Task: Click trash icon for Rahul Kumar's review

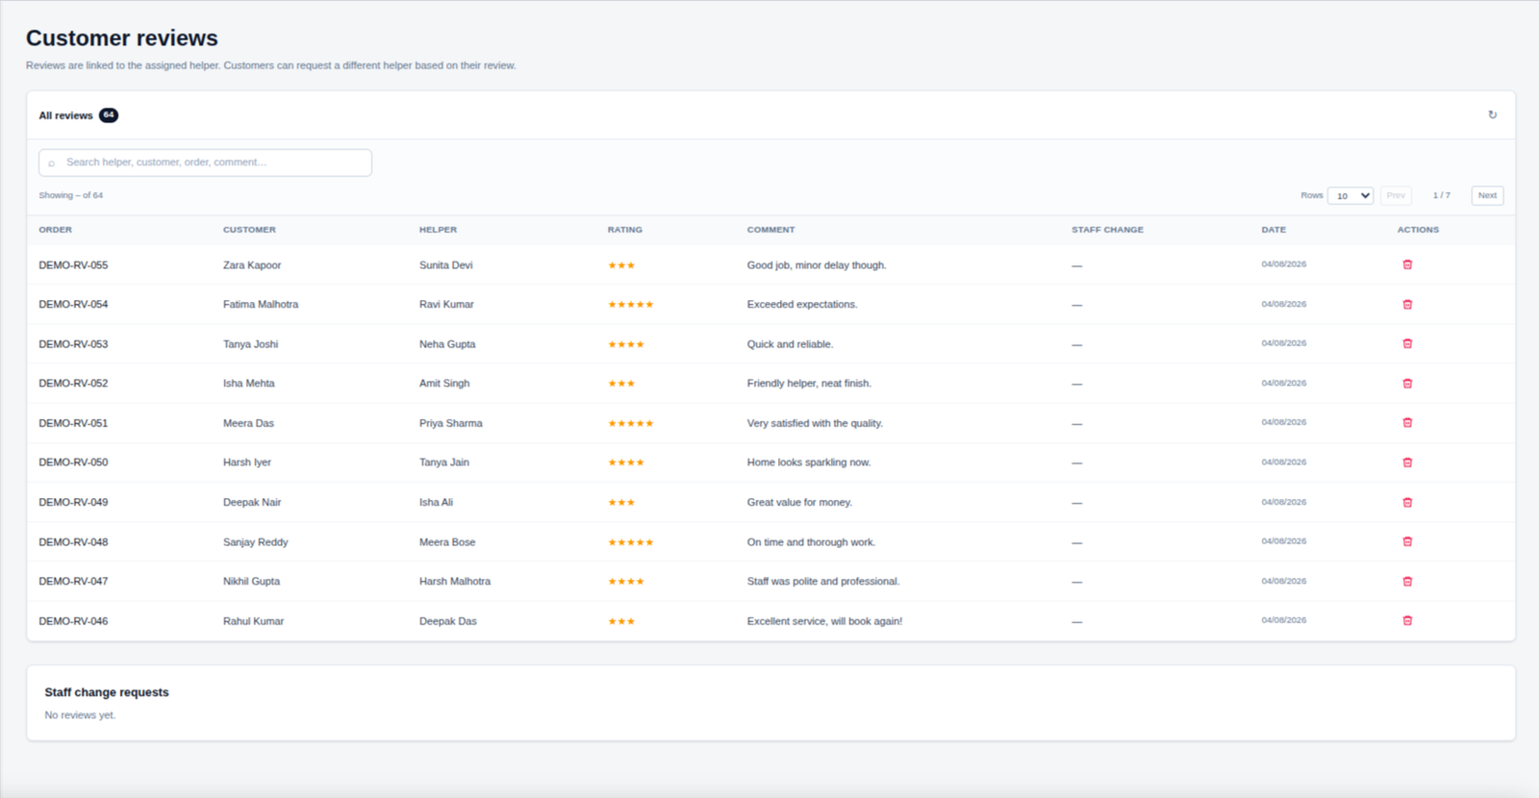Action: [x=1407, y=620]
